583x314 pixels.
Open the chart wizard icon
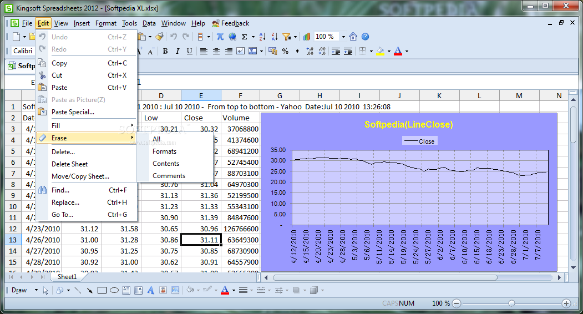pos(306,37)
